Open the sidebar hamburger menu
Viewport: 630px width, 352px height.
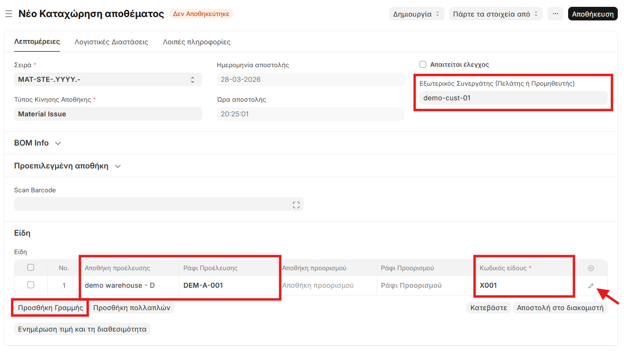tap(8, 14)
